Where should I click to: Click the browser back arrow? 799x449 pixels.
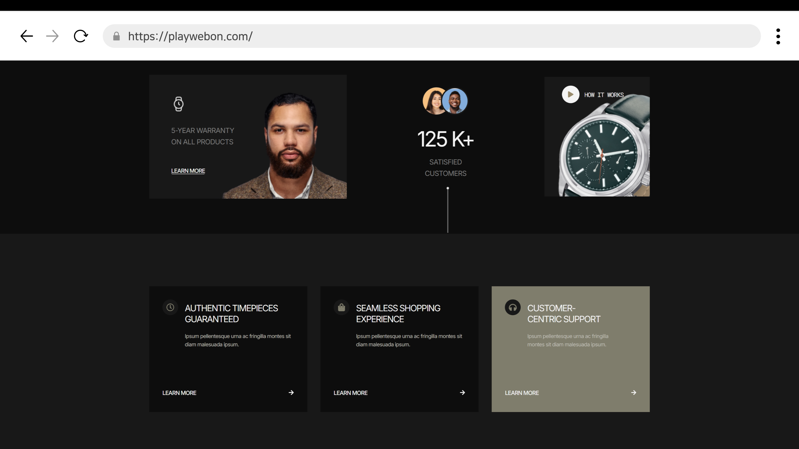click(x=27, y=36)
